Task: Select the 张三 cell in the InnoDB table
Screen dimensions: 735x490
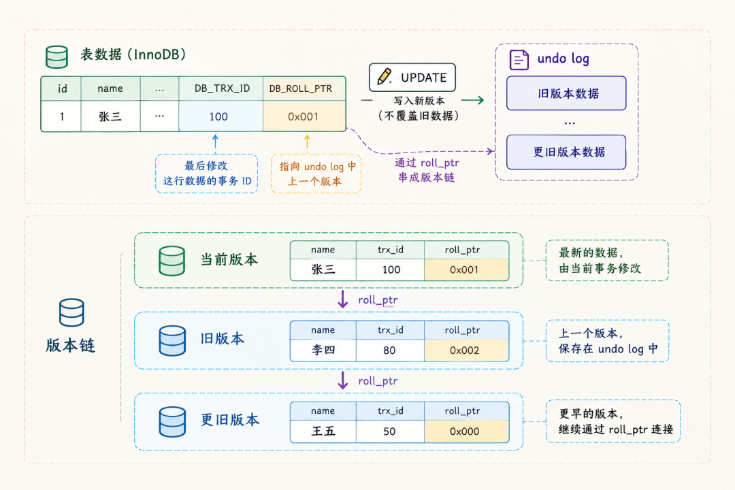Action: (111, 116)
